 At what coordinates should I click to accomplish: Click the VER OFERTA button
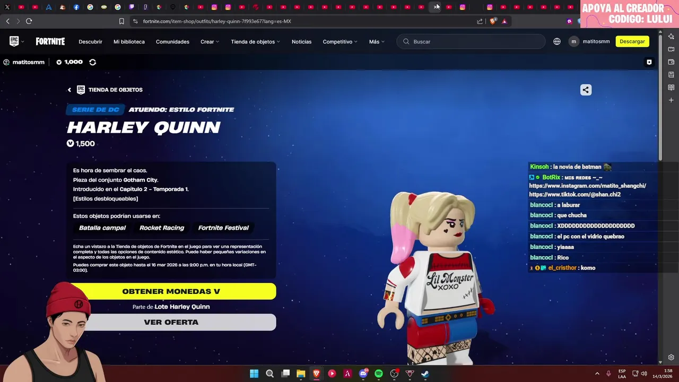[171, 322]
